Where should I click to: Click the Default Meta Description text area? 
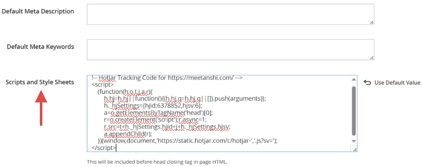click(231, 14)
